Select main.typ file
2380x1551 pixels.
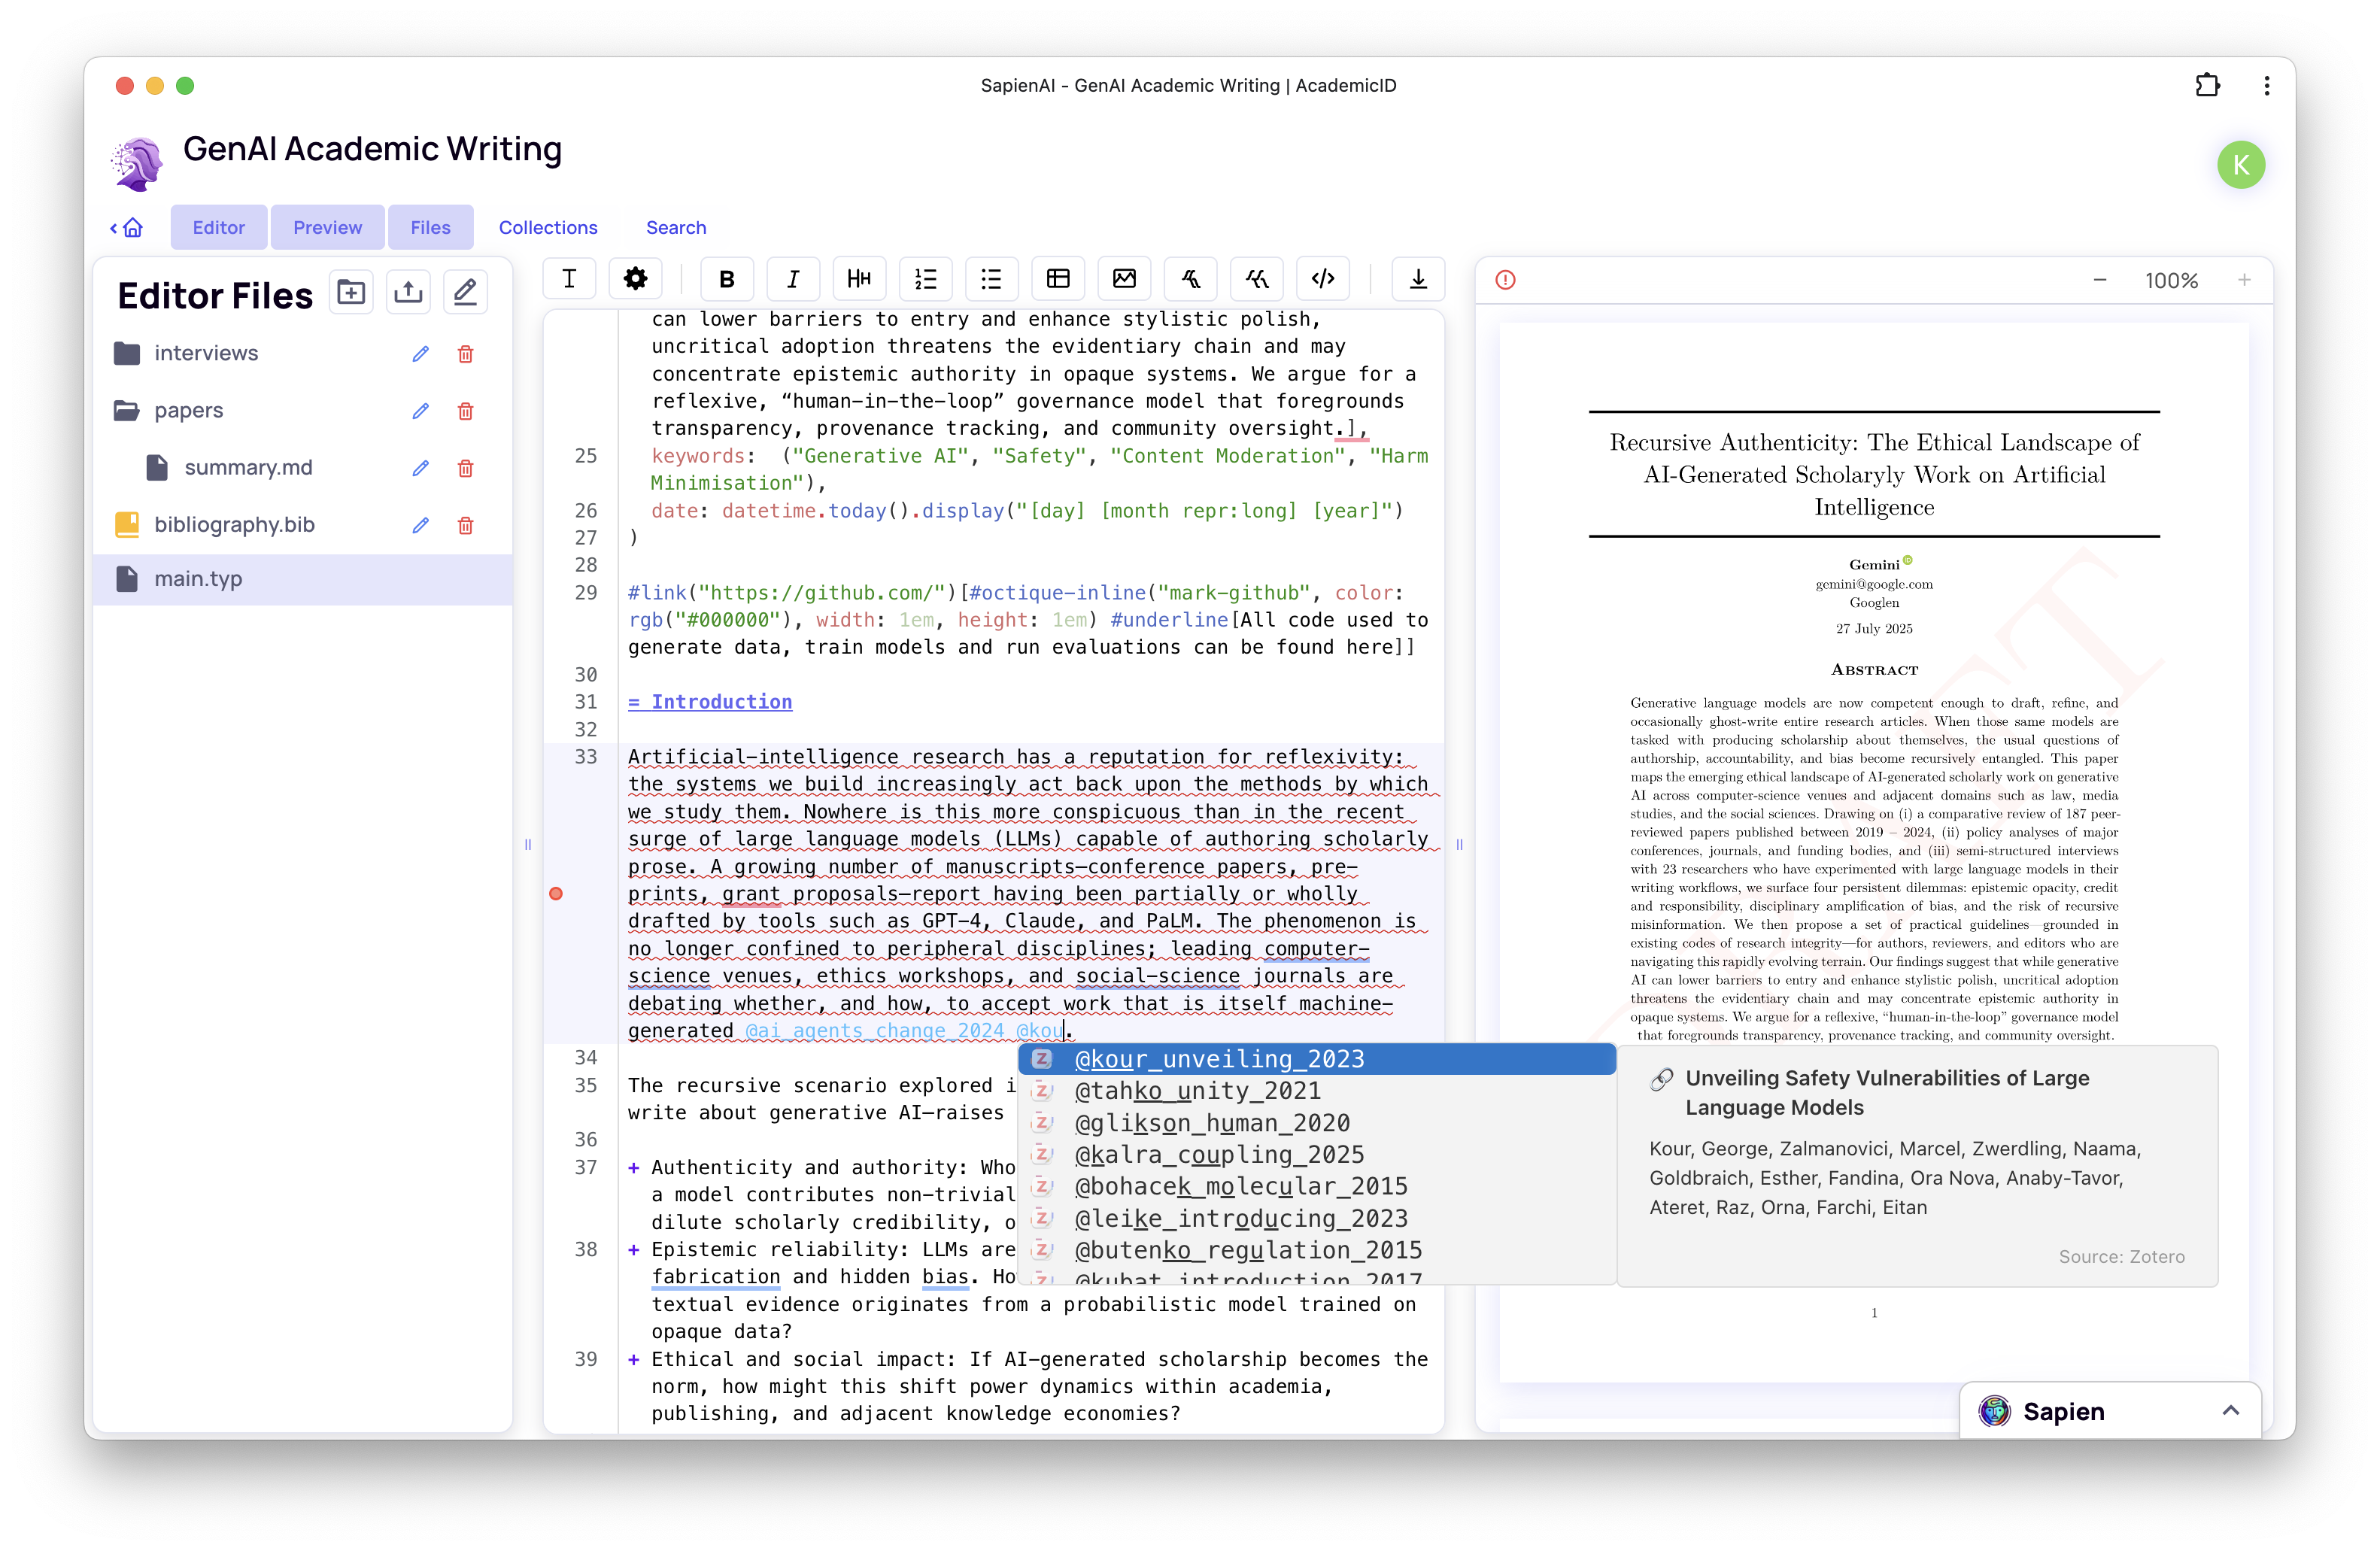tap(302, 579)
